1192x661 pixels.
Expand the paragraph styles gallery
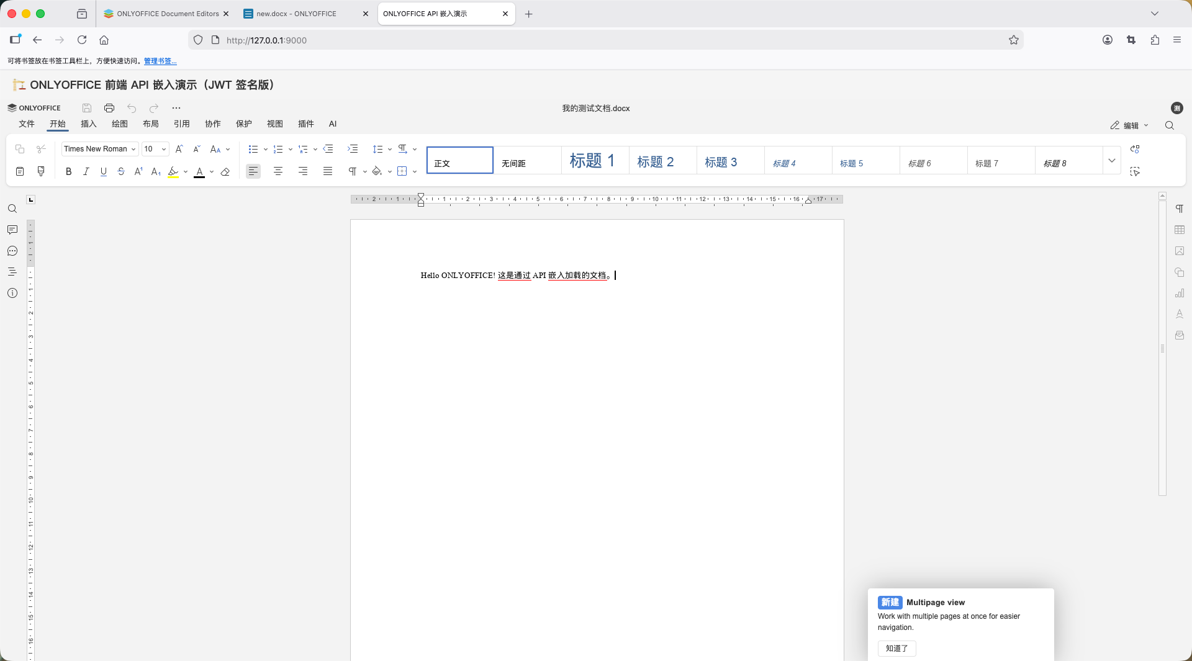point(1112,161)
